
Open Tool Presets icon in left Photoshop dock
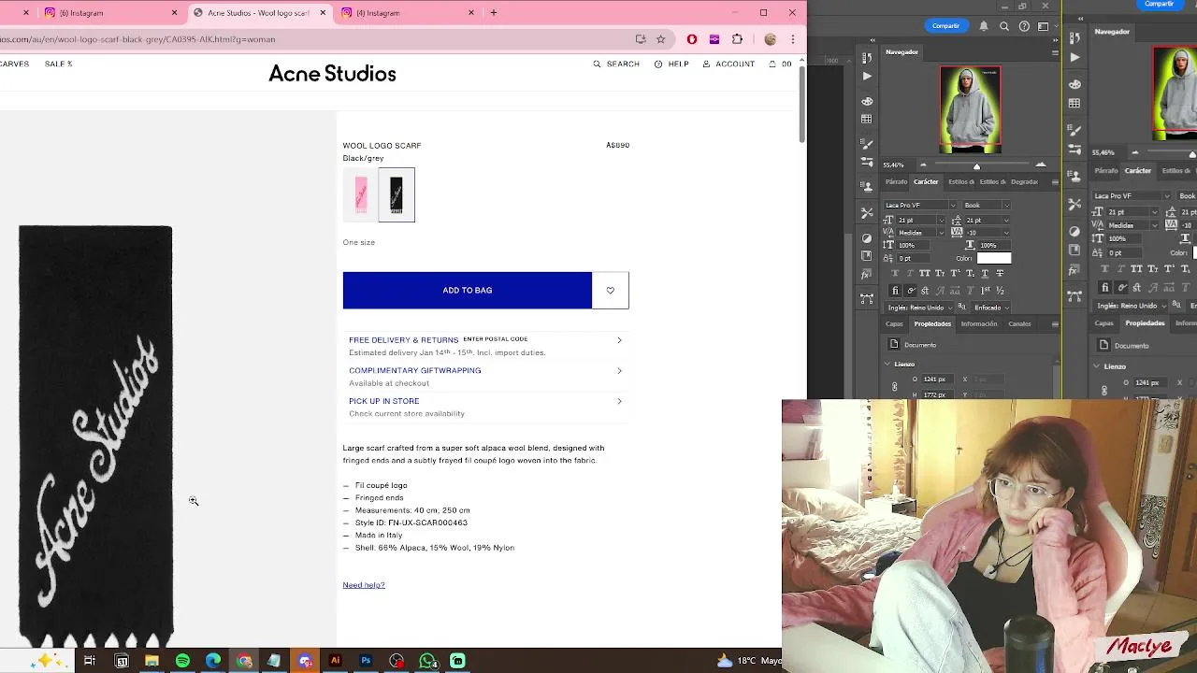867,213
